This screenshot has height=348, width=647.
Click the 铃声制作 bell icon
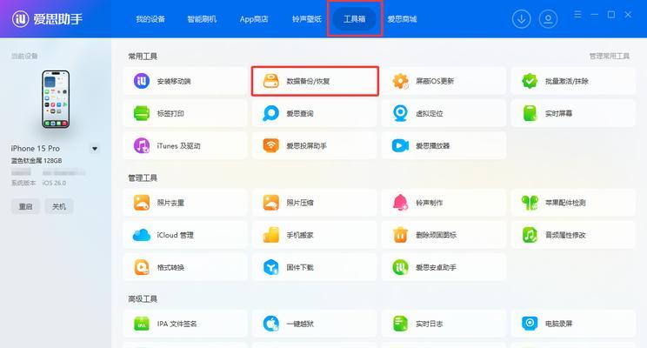tap(400, 203)
